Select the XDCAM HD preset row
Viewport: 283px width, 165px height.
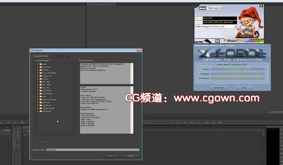(x=55, y=111)
